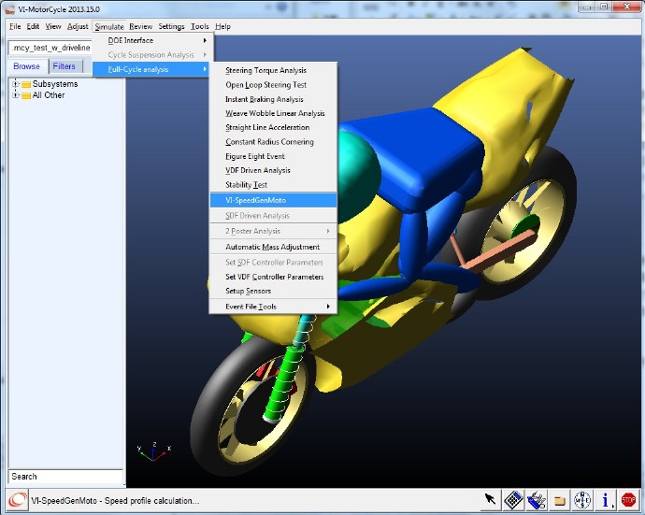Open Event File Tools submenu
This screenshot has height=515, width=645.
click(273, 307)
